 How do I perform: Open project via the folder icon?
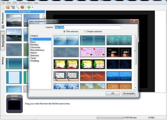coord(8,7)
